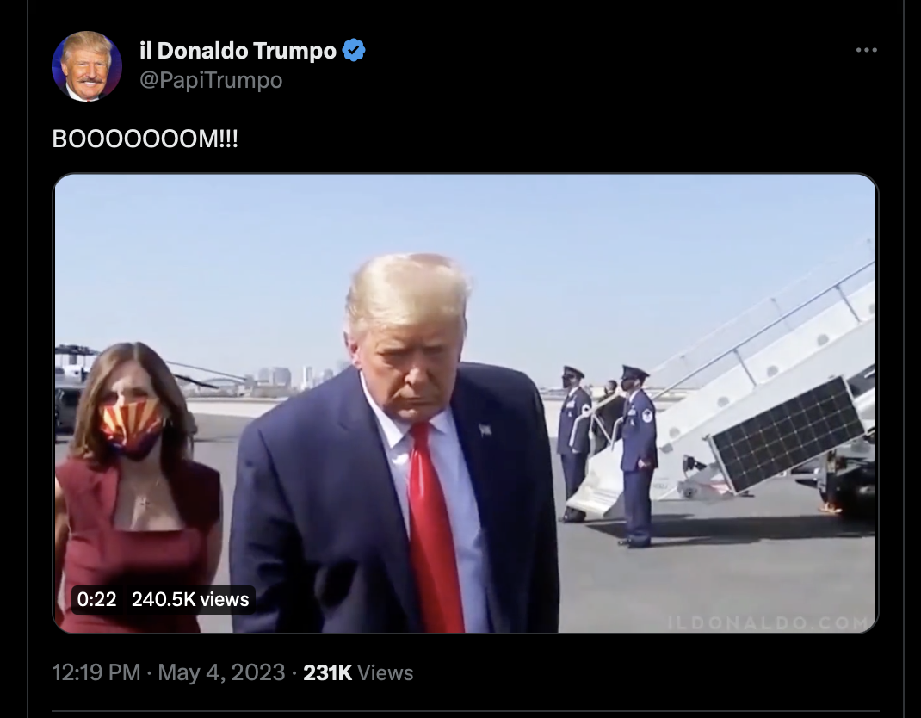
Task: Click the display name il Donaldo Trumpo
Action: click(238, 51)
